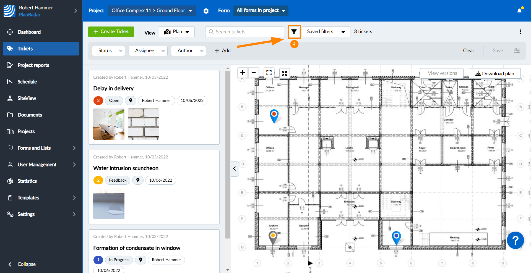Open the notifications bell

[x=519, y=10]
